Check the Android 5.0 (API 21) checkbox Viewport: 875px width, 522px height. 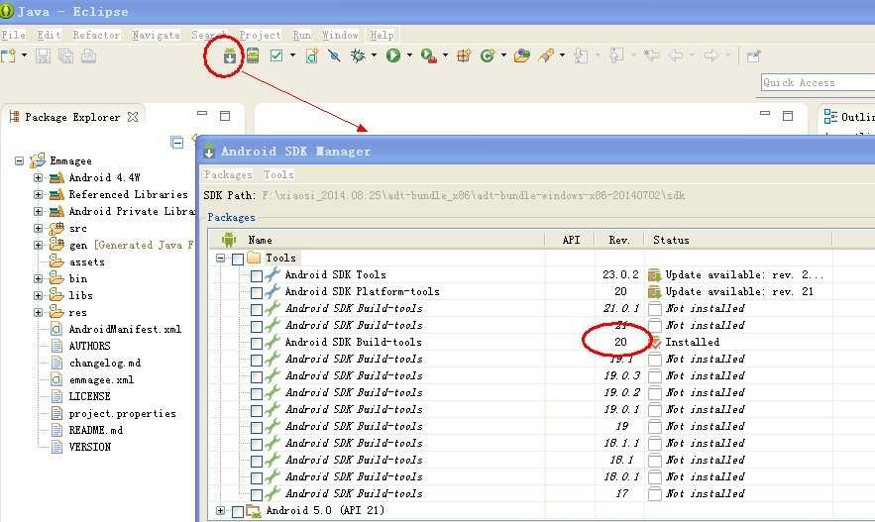238,511
